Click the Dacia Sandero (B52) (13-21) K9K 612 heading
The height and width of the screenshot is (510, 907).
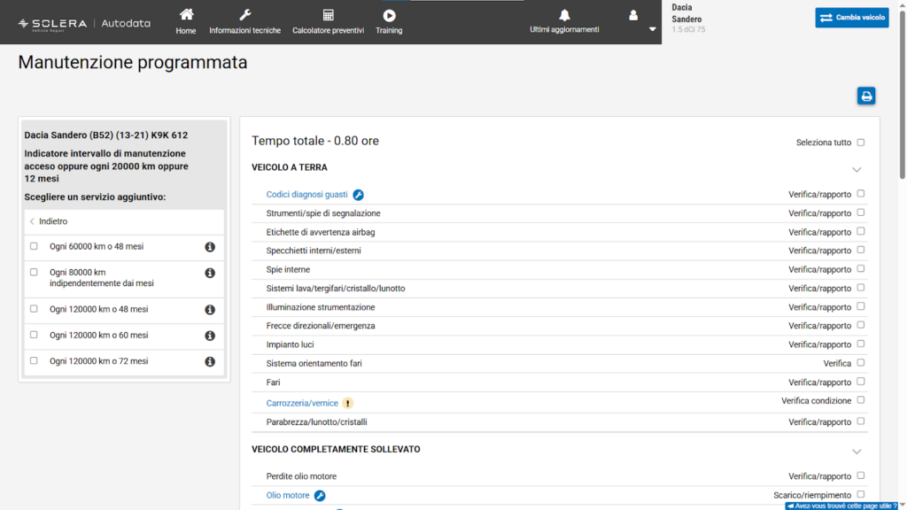click(106, 135)
